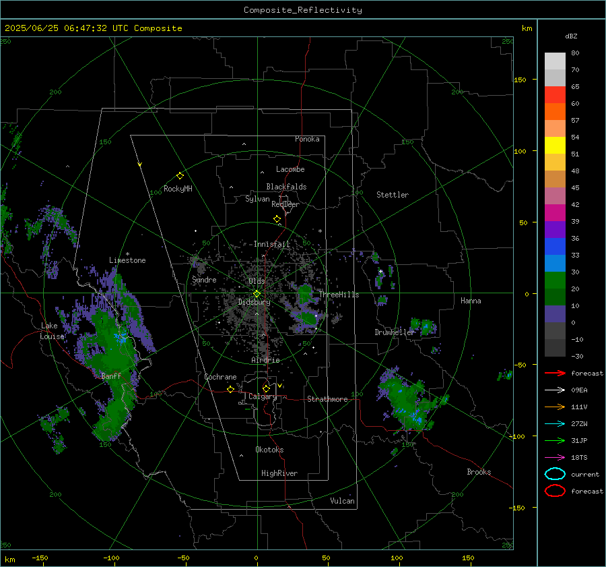Click the white 09EA arrow in legend

(555, 390)
